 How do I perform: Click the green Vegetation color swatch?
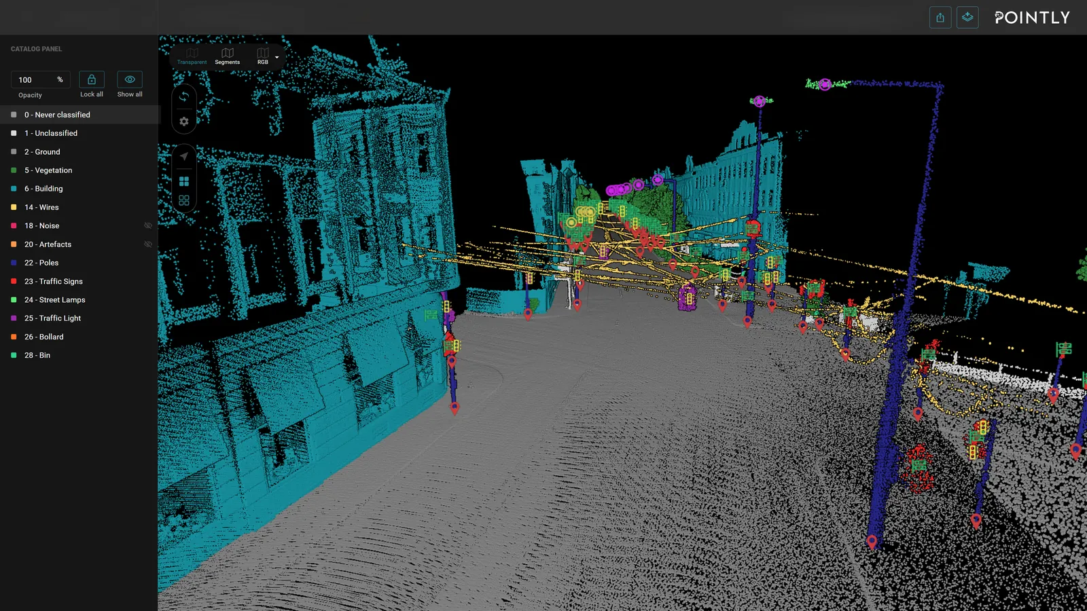click(14, 170)
